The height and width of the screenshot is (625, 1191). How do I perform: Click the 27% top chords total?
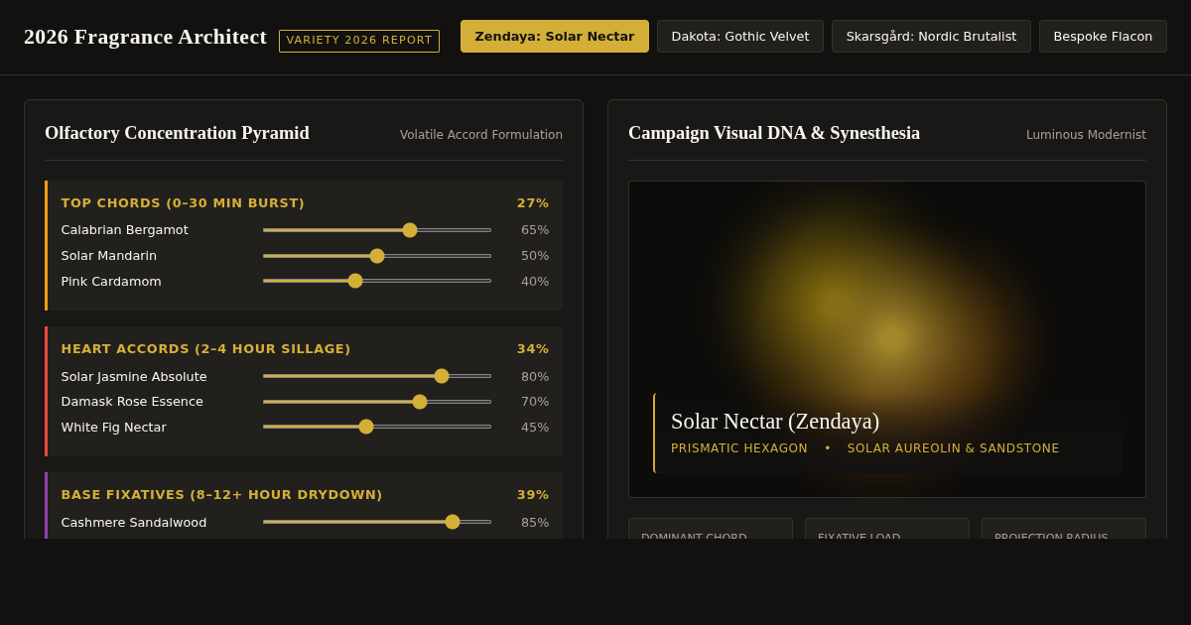pos(533,203)
